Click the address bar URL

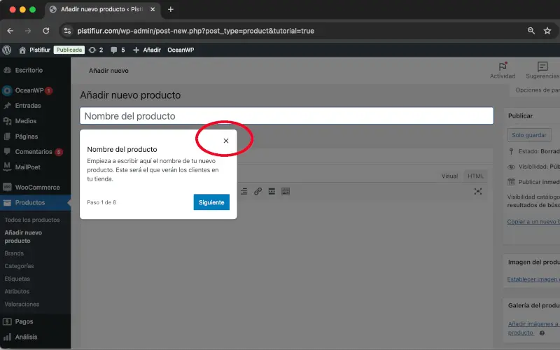(196, 31)
